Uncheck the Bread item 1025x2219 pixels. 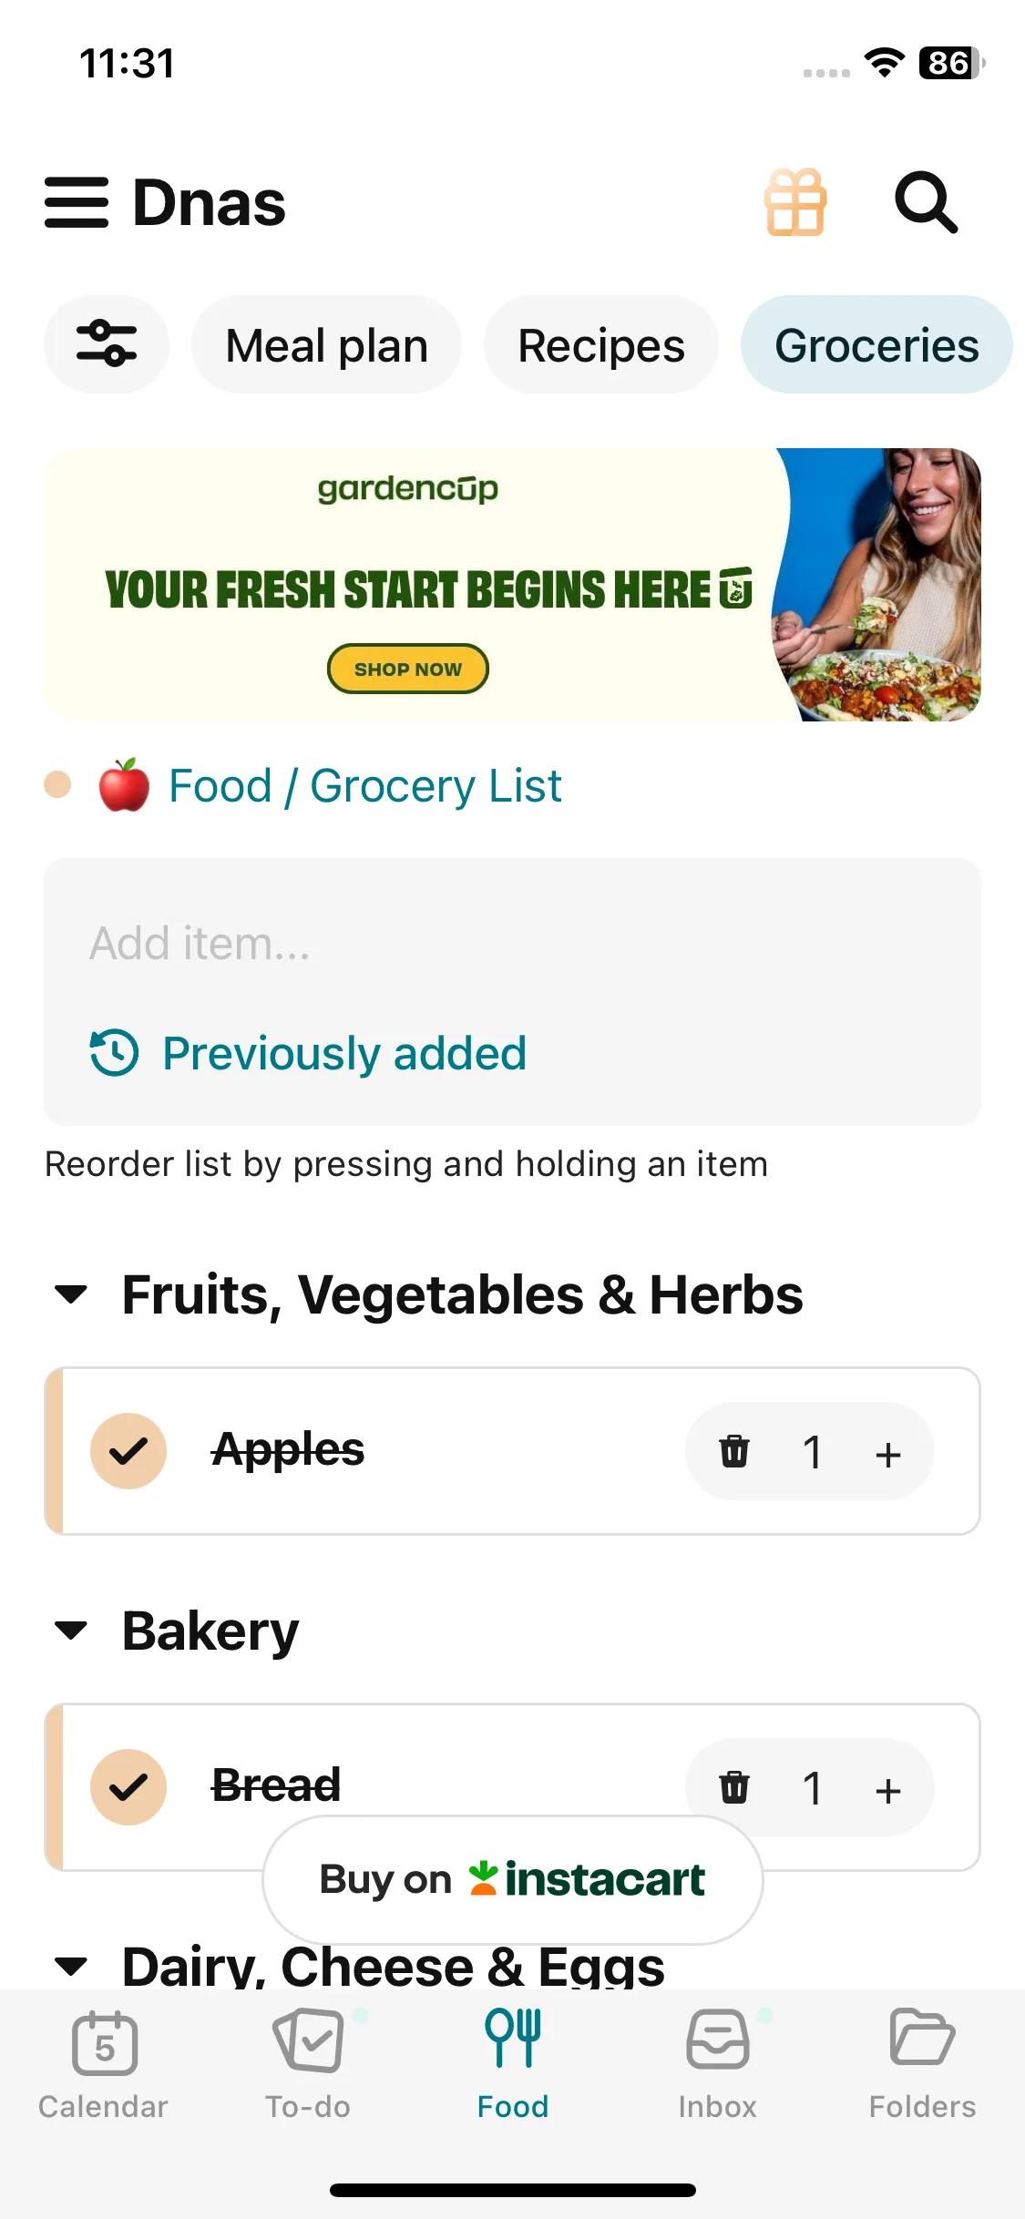pos(128,1787)
